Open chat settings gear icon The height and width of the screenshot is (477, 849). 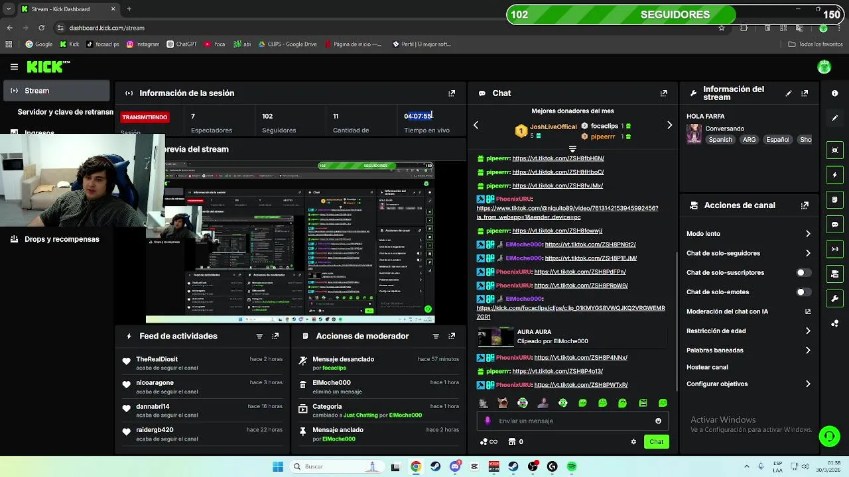coord(633,442)
